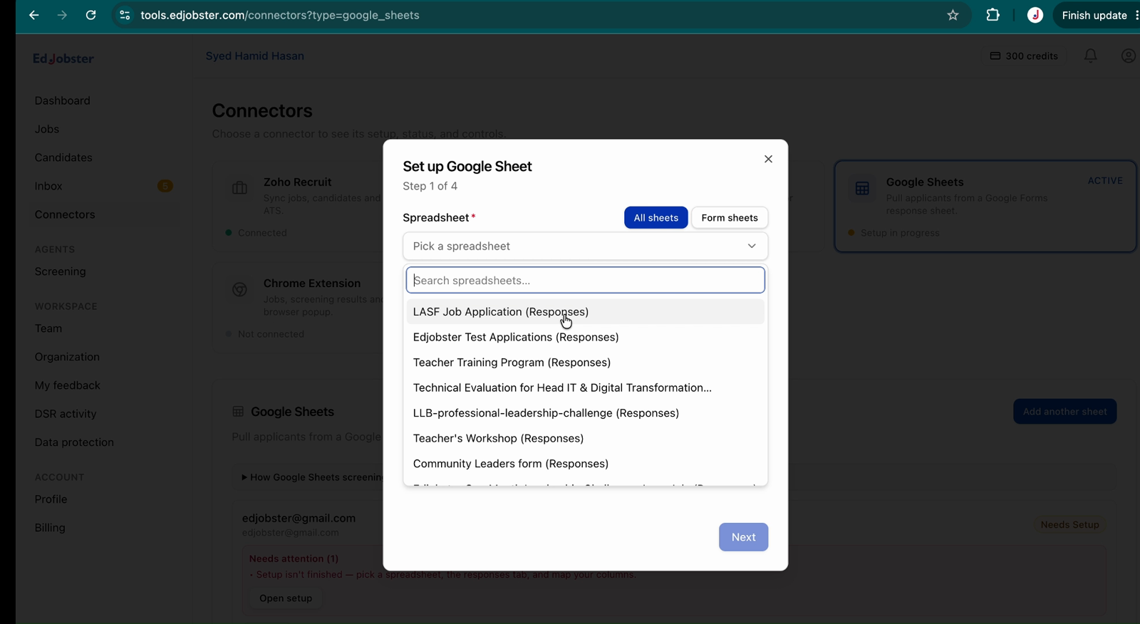The height and width of the screenshot is (624, 1140).
Task: Click the Google Sheets section heading icon
Action: [238, 412]
